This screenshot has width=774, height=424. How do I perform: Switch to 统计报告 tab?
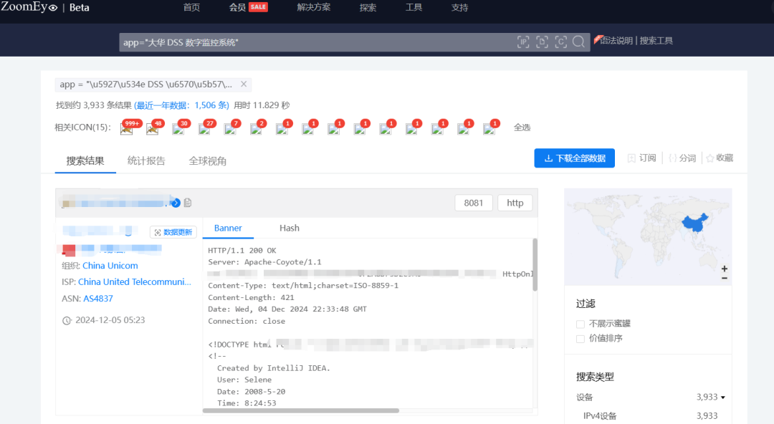(146, 161)
